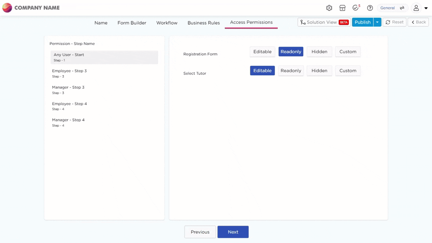Switch to the Form Builder tab

132,23
